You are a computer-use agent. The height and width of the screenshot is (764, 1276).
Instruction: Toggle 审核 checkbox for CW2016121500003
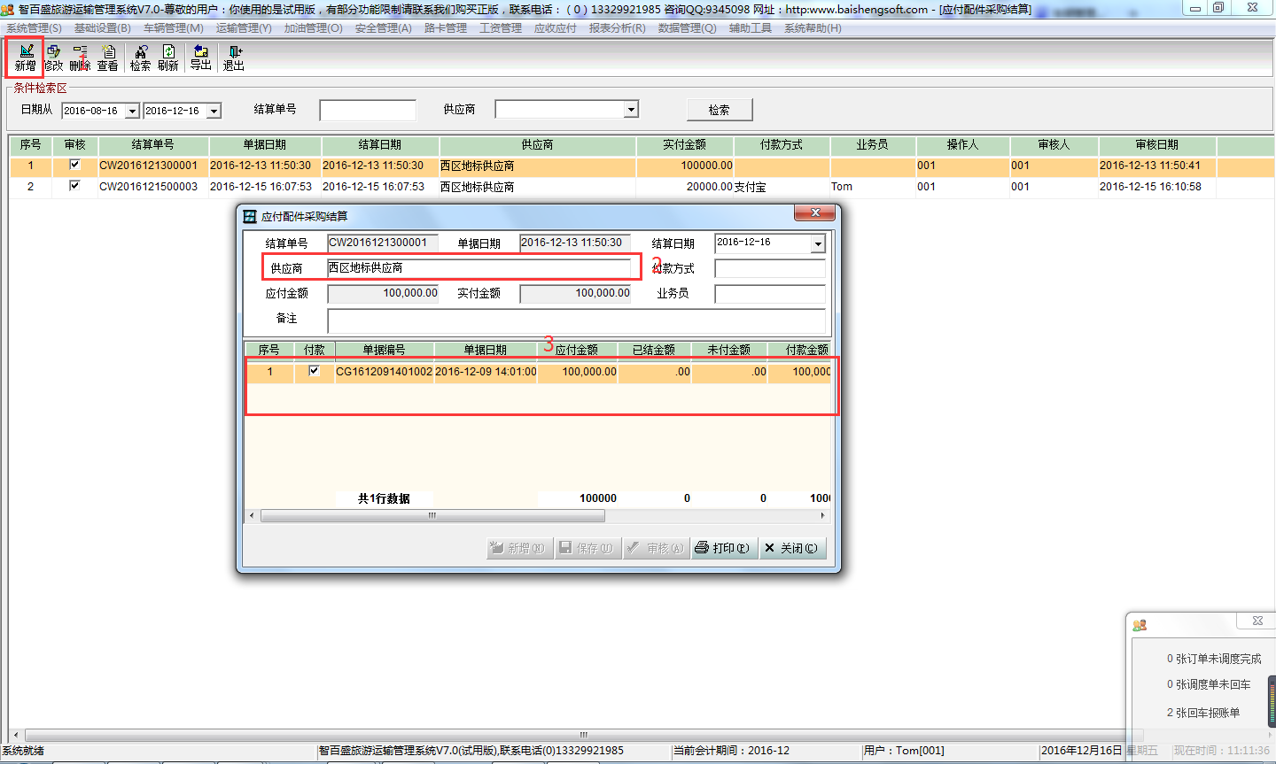[x=74, y=186]
